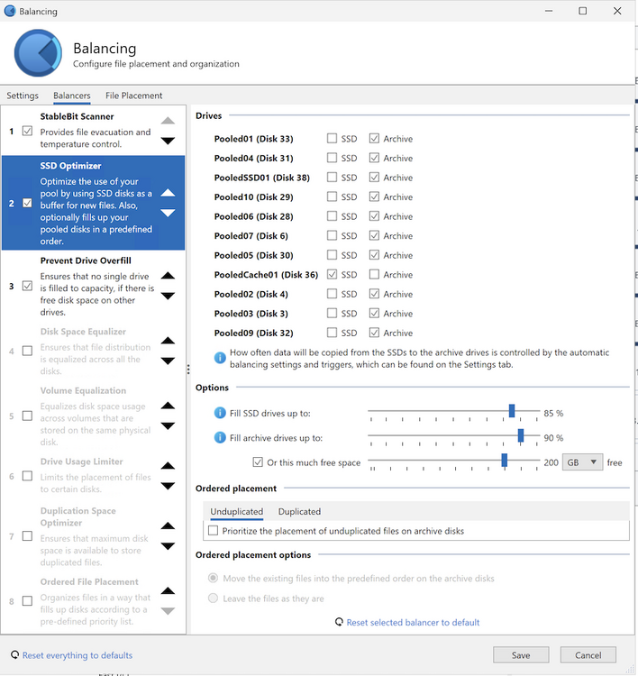Click the Cancel button
Screen dimensions: 638x676
(x=588, y=655)
